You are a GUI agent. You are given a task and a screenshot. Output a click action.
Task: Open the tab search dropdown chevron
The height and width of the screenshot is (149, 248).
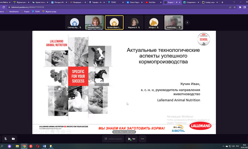click(234, 2)
